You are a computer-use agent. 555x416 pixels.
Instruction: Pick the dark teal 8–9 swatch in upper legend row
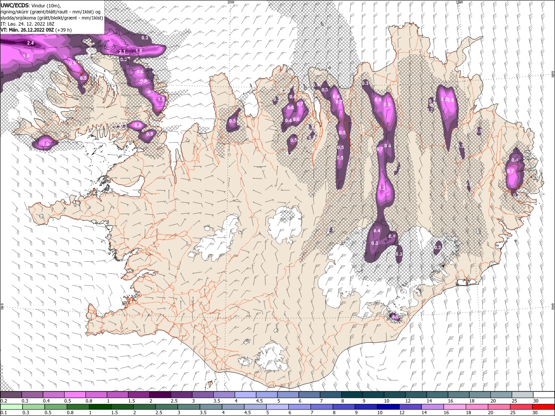point(352,395)
